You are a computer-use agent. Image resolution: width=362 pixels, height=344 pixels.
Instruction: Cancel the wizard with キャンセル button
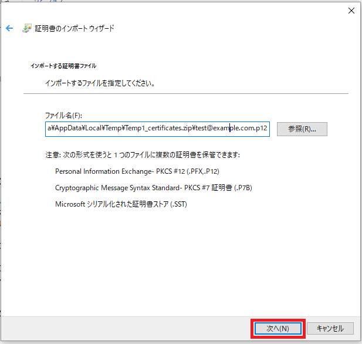click(x=330, y=328)
